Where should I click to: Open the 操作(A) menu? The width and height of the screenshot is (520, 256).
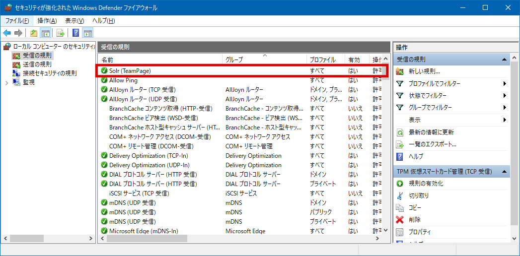47,21
